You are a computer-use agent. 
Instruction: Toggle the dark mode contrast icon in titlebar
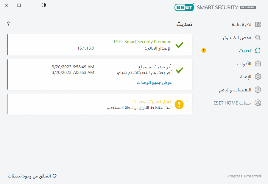click(43, 5)
